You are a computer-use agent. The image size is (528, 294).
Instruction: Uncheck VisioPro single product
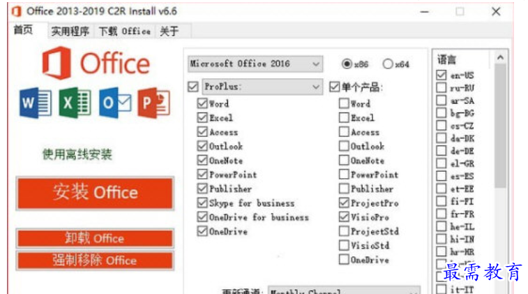point(344,216)
